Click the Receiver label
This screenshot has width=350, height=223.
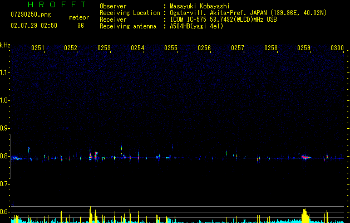click(x=113, y=20)
